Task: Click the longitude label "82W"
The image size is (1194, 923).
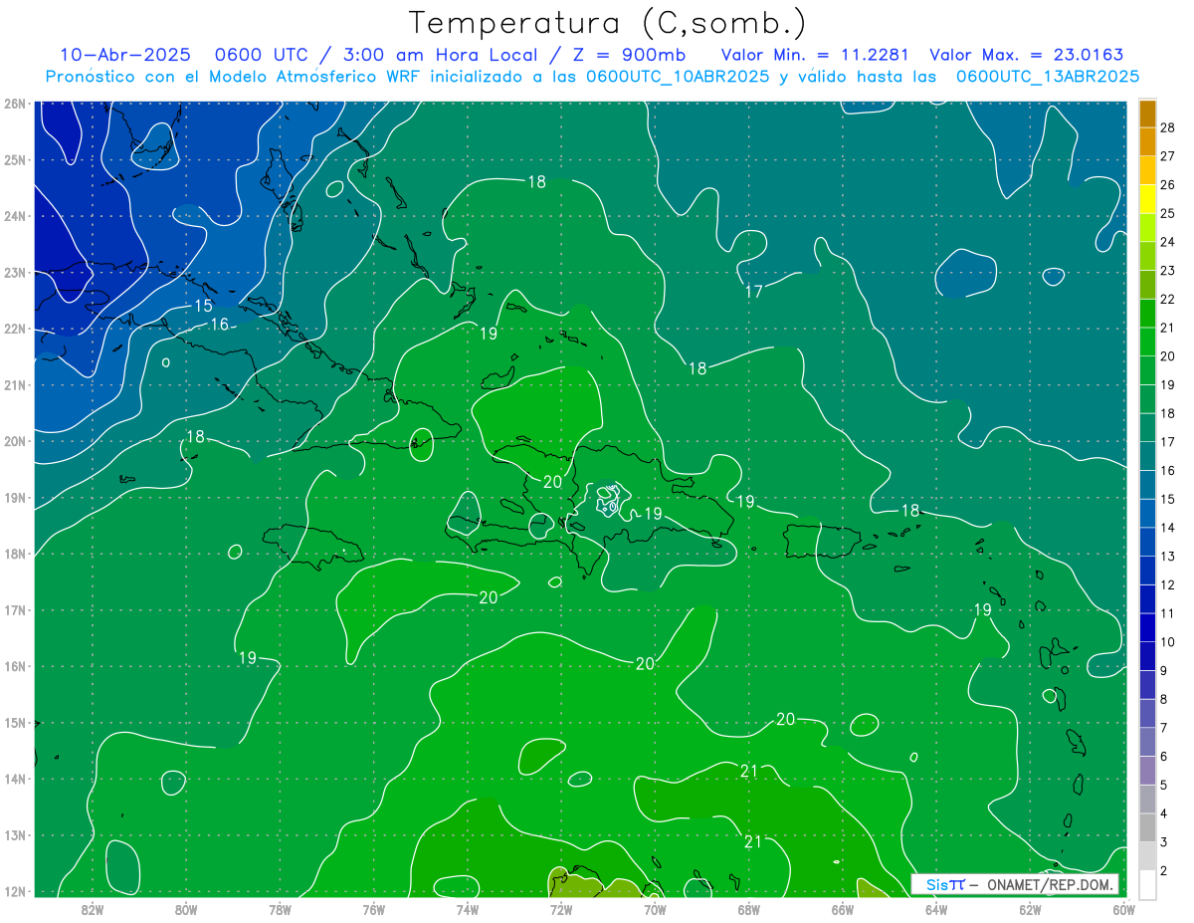Action: point(93,909)
